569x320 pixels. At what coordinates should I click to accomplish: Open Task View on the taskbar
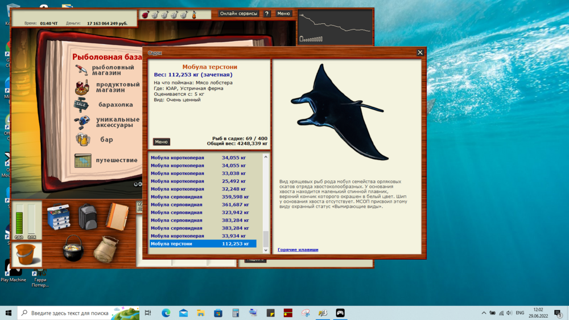[x=148, y=313]
